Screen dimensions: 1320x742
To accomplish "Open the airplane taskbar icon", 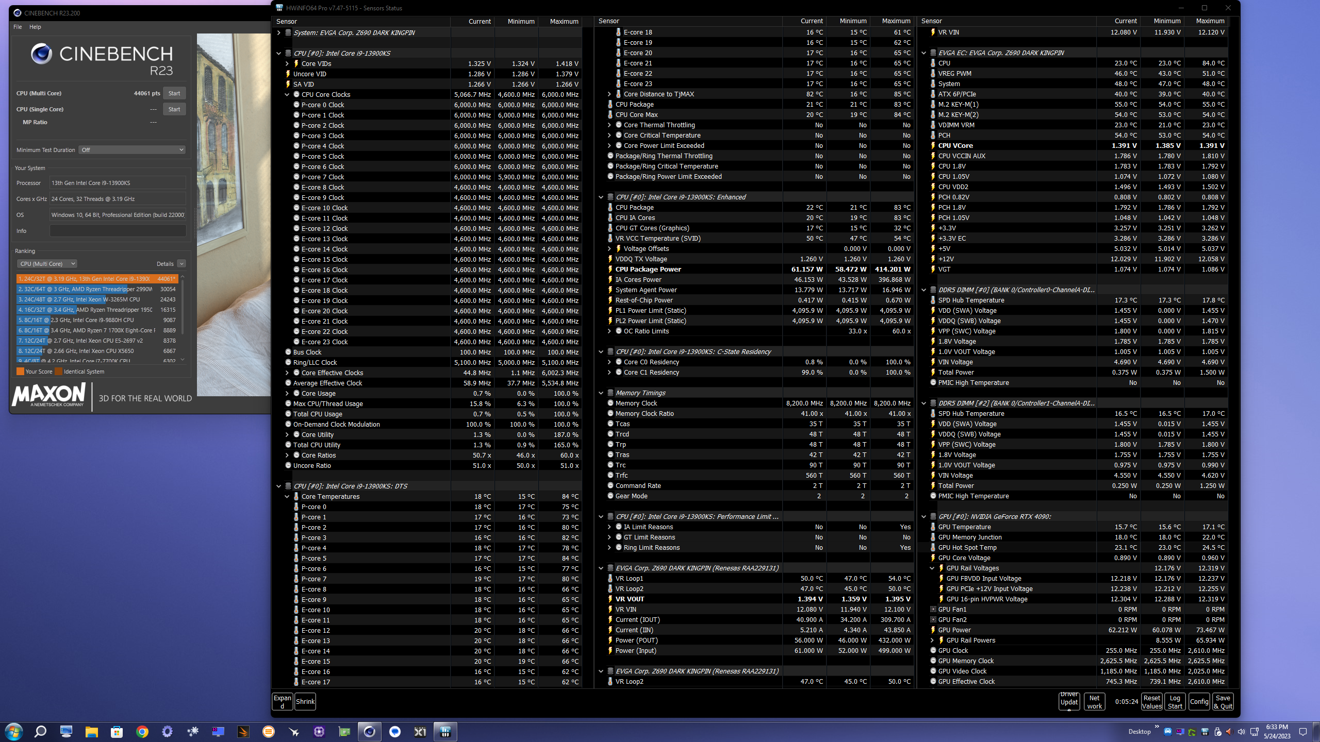I will (x=294, y=731).
